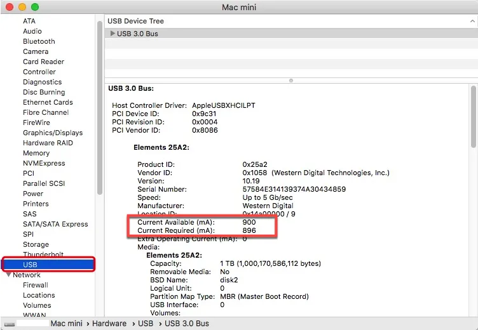The height and width of the screenshot is (330, 478).
Task: Collapse the USB Device Tree header chevron
Action: click(470, 21)
